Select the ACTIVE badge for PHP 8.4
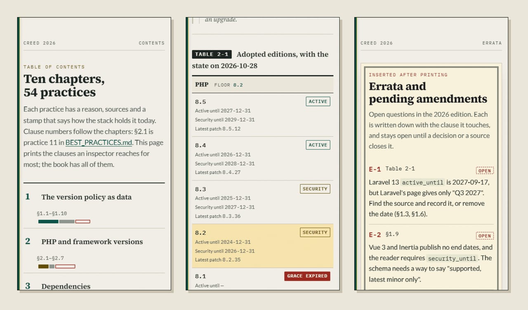This screenshot has width=528, height=310. [x=318, y=145]
